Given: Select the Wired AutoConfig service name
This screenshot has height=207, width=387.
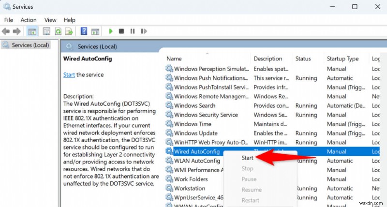Looking at the screenshot, I should (197, 151).
